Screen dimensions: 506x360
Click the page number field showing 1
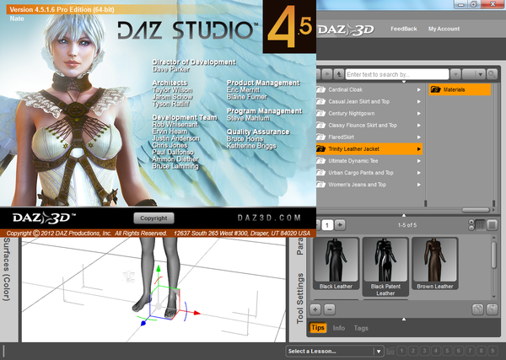pyautogui.click(x=327, y=225)
